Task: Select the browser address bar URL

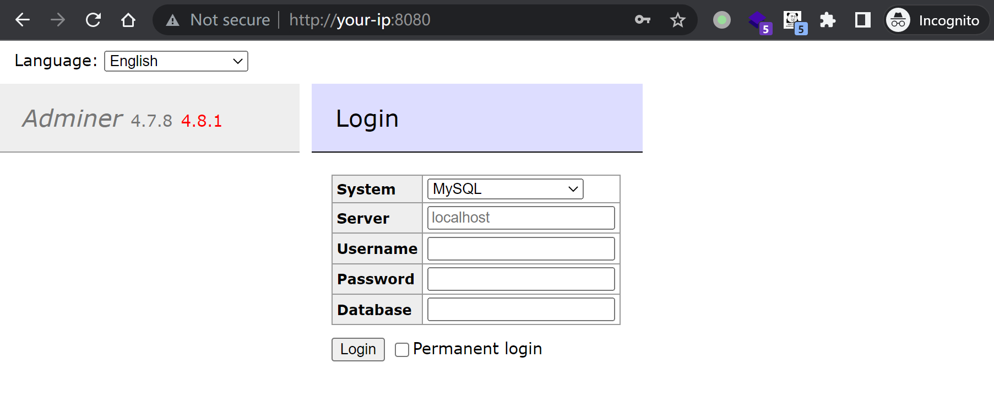Action: pyautogui.click(x=359, y=20)
